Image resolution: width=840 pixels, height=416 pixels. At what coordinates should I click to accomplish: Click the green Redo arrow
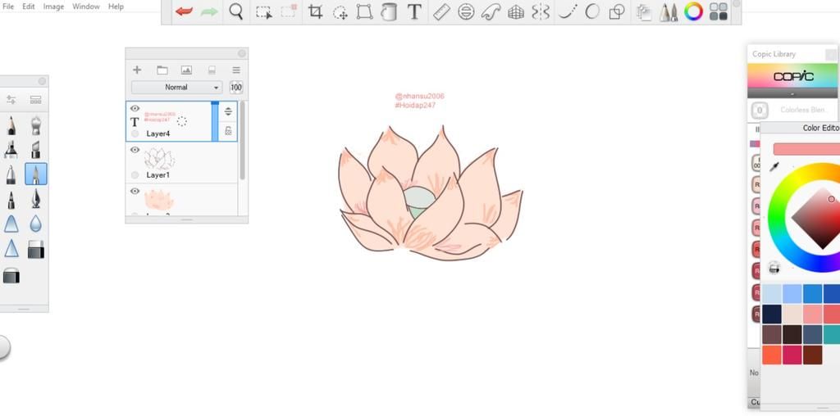(209, 11)
